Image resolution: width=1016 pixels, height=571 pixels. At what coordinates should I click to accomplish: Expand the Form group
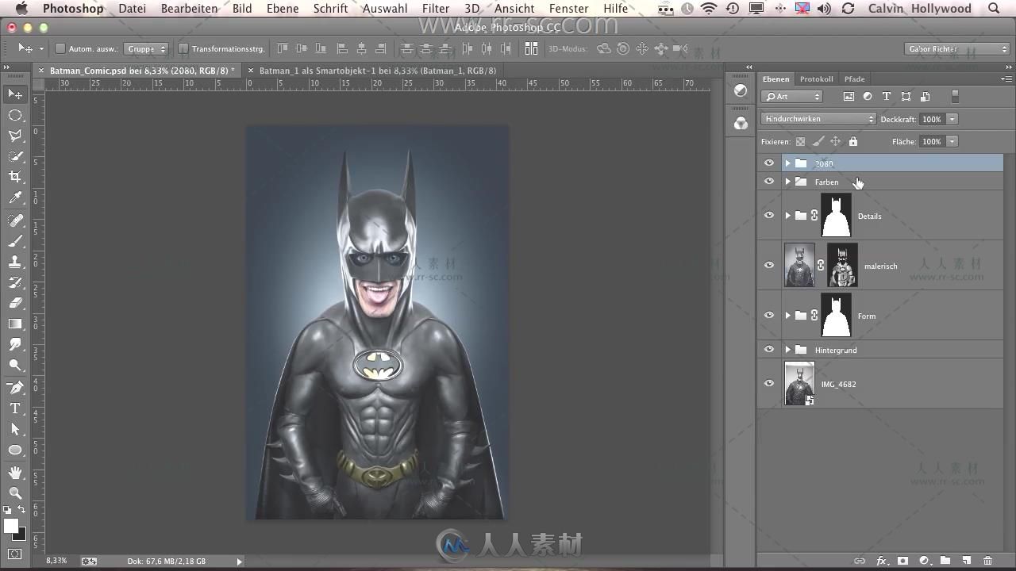click(x=787, y=316)
